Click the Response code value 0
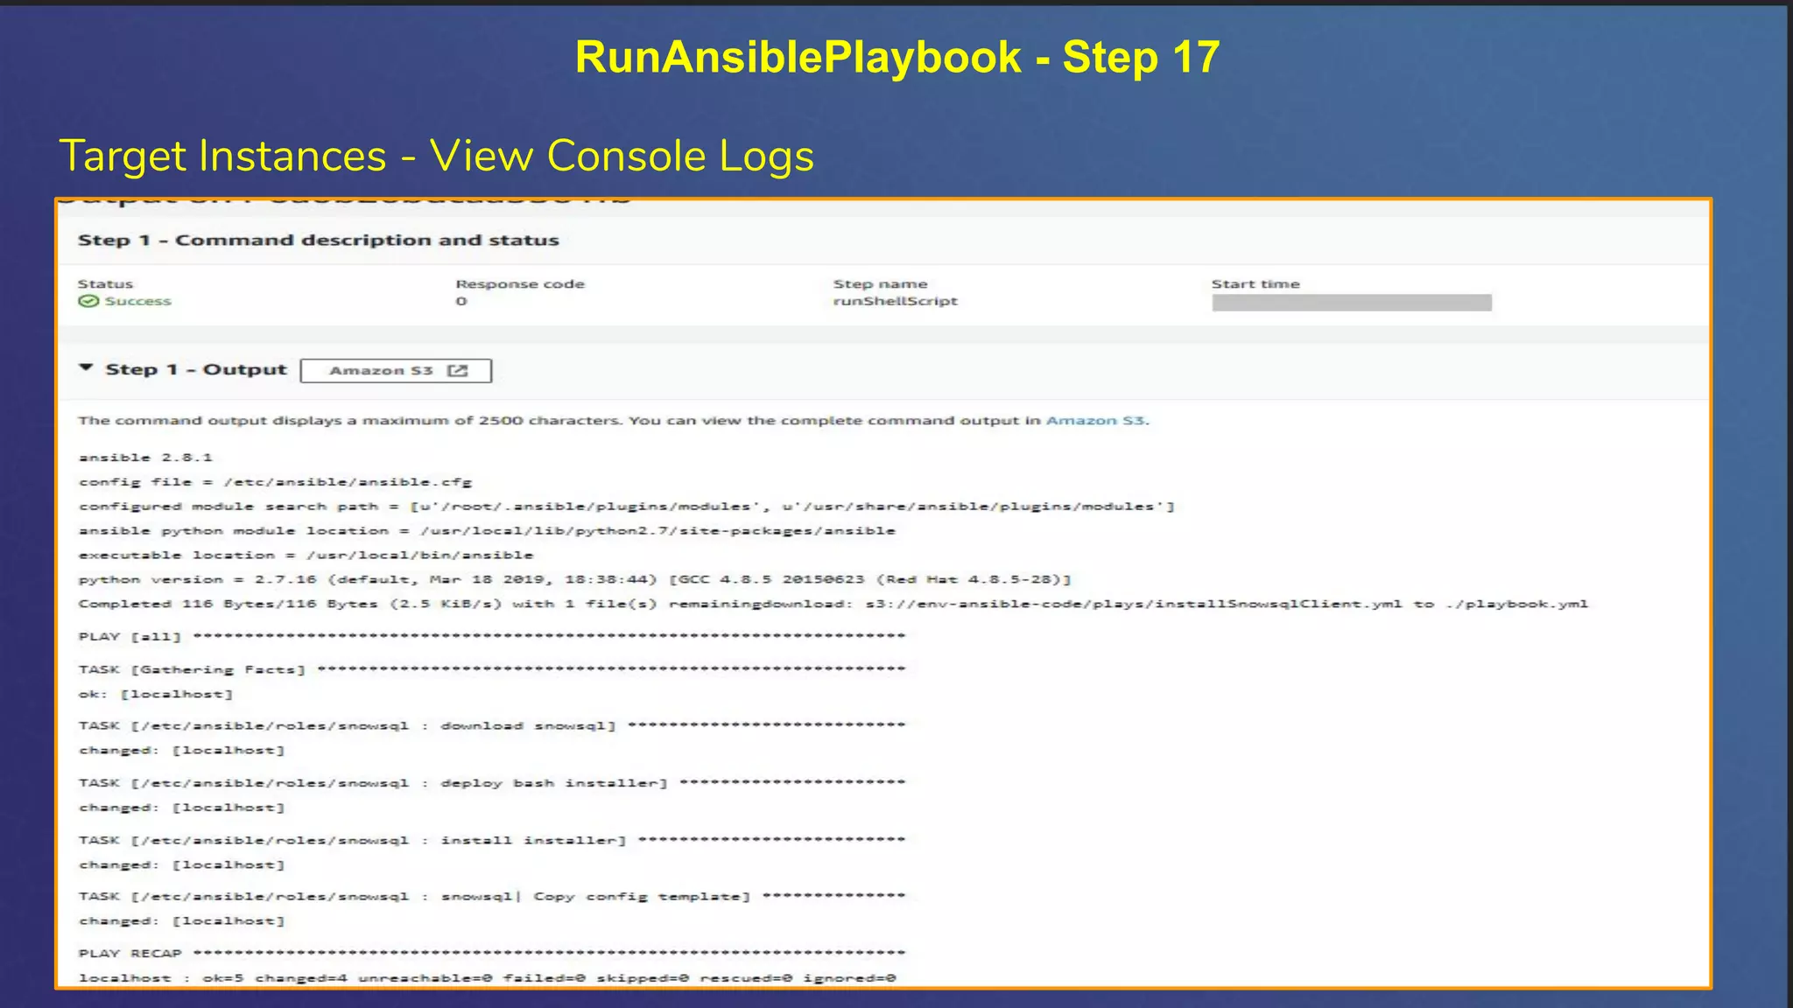 pyautogui.click(x=461, y=301)
